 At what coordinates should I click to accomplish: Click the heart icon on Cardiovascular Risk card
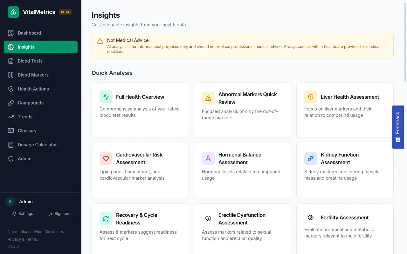(x=106, y=158)
